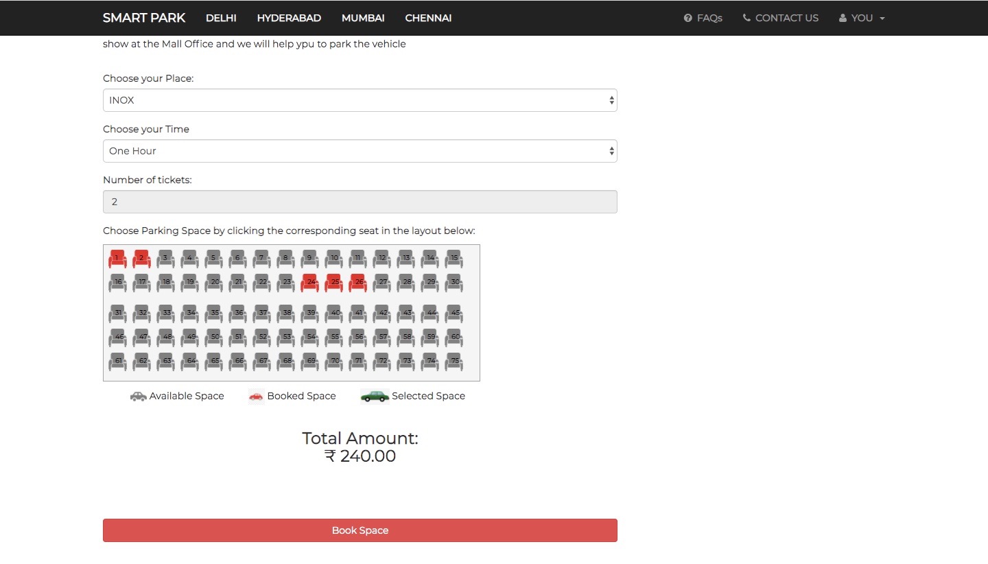Image resolution: width=988 pixels, height=564 pixels.
Task: Switch to the HYDERABAD city page
Action: (289, 18)
